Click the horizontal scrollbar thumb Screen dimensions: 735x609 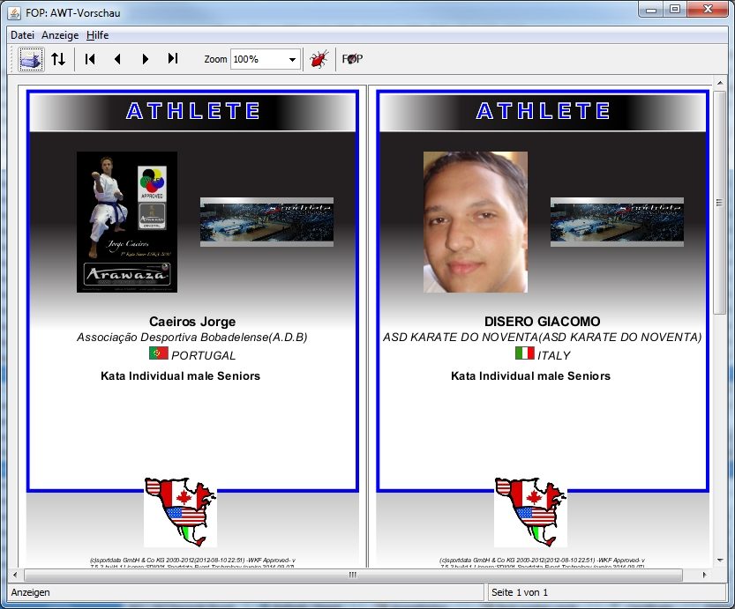click(353, 575)
